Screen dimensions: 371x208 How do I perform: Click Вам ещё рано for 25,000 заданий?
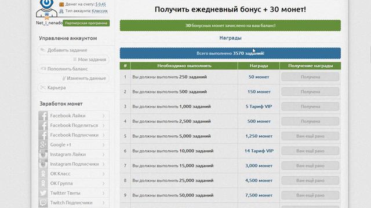point(310,181)
